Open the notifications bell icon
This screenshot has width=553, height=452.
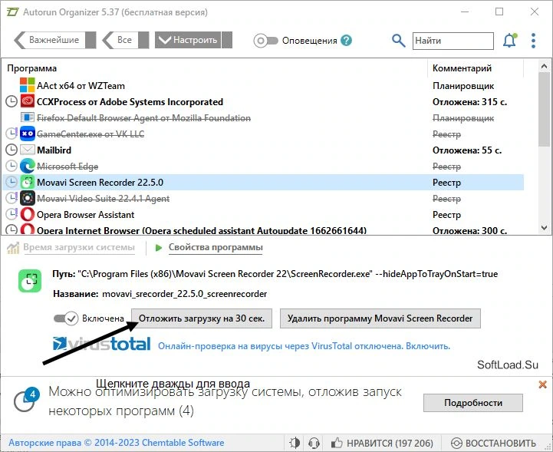point(509,41)
